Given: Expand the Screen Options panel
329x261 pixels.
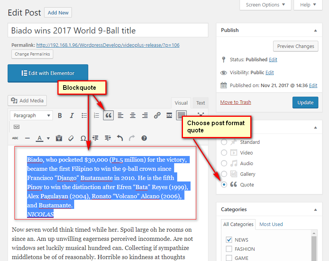Looking at the screenshot, I should [265, 5].
